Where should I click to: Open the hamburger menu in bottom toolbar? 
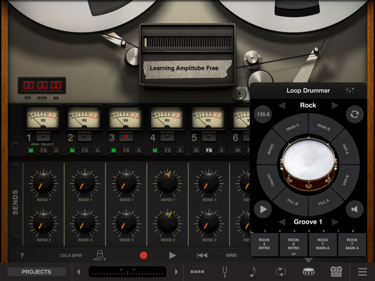(x=362, y=272)
